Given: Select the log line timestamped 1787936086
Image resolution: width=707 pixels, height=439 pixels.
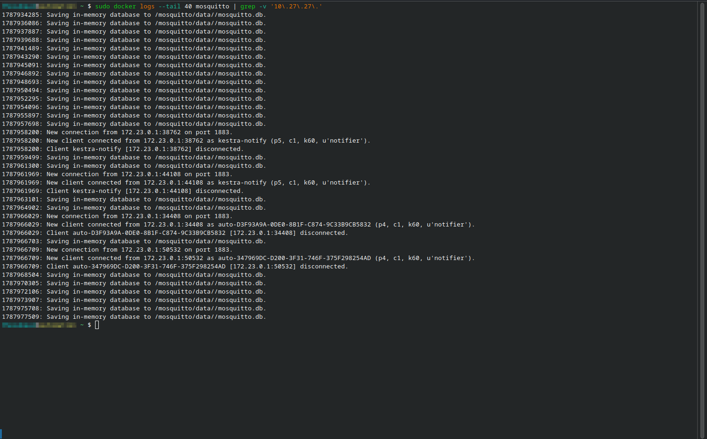Looking at the screenshot, I should click(134, 23).
